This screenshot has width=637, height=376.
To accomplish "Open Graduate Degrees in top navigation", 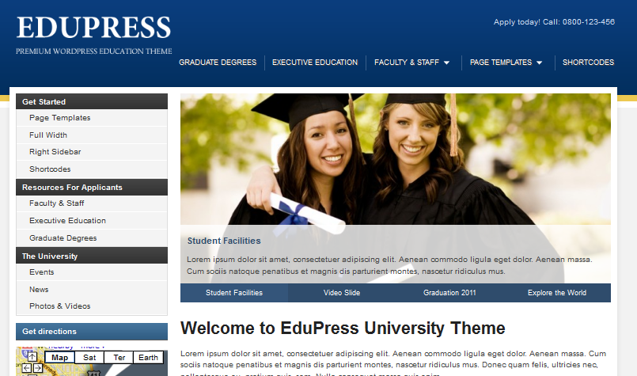I will point(218,63).
